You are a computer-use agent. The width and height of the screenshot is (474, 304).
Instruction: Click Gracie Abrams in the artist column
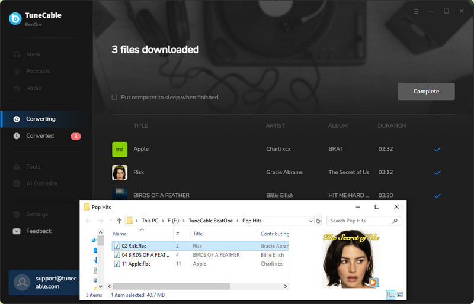pos(284,172)
